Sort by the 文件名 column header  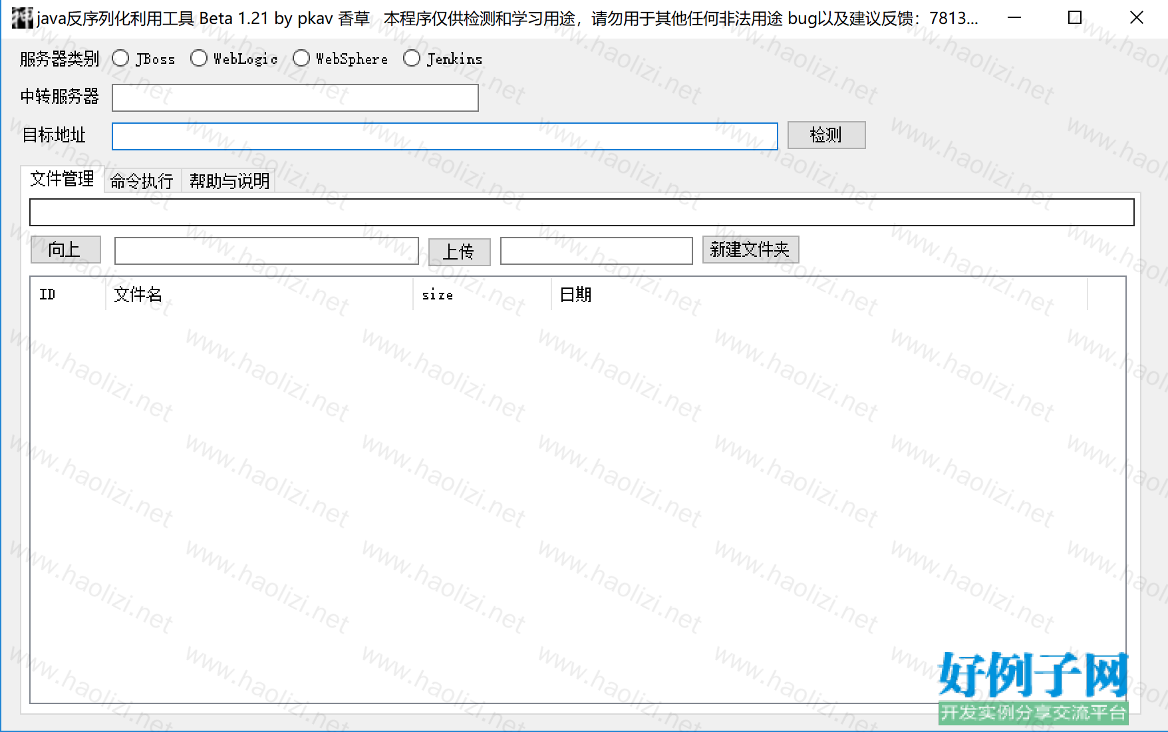[259, 294]
